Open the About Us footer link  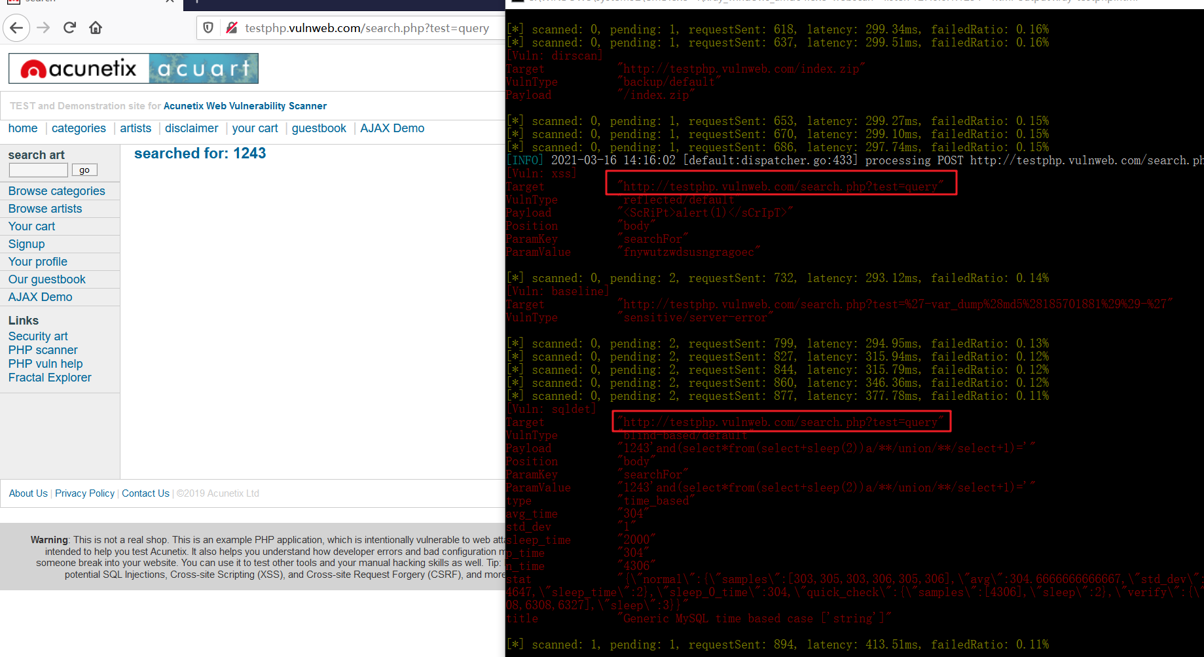[x=28, y=493]
